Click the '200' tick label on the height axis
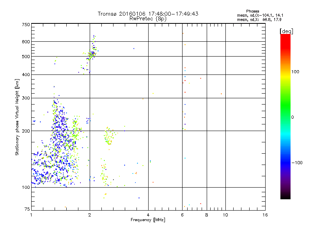 click(26, 131)
